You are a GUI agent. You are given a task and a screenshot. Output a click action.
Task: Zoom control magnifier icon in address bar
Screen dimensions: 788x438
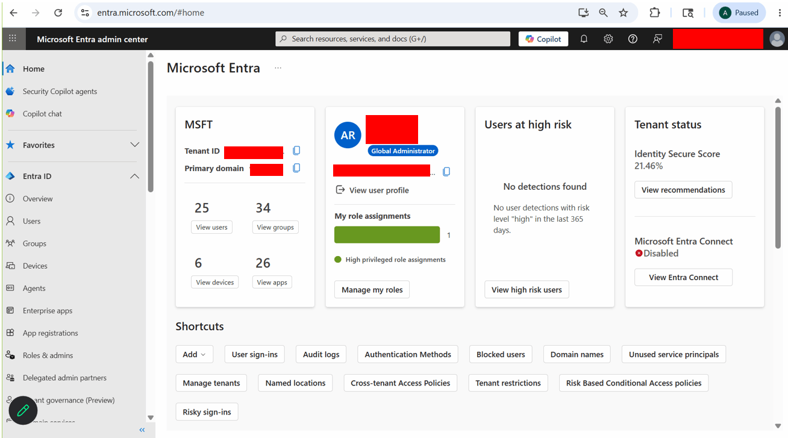point(603,13)
